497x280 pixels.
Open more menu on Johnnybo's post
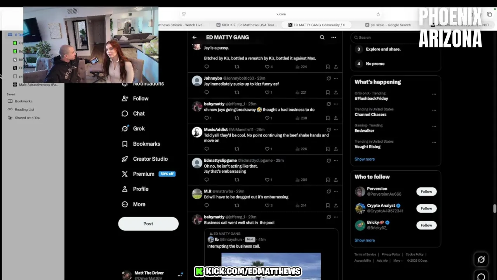336,79
